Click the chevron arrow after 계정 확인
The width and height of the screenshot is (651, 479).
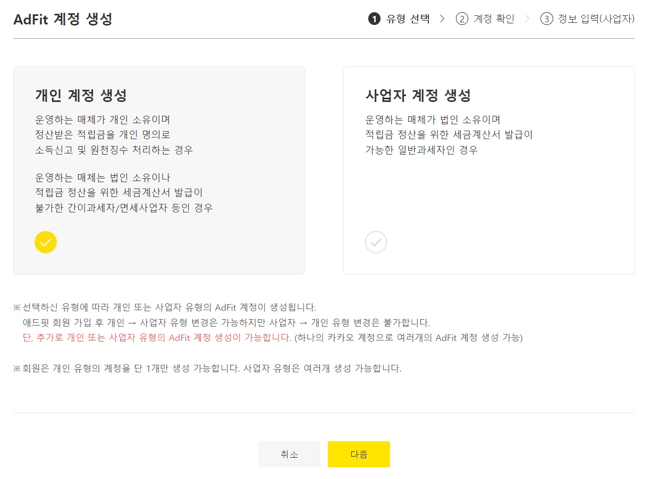[x=527, y=19]
